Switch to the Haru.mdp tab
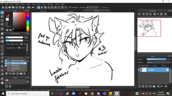The image size is (172, 96). (x=70, y=11)
